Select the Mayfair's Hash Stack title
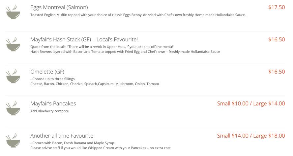Image resolution: width=293 pixels, height=156 pixels. [84, 39]
